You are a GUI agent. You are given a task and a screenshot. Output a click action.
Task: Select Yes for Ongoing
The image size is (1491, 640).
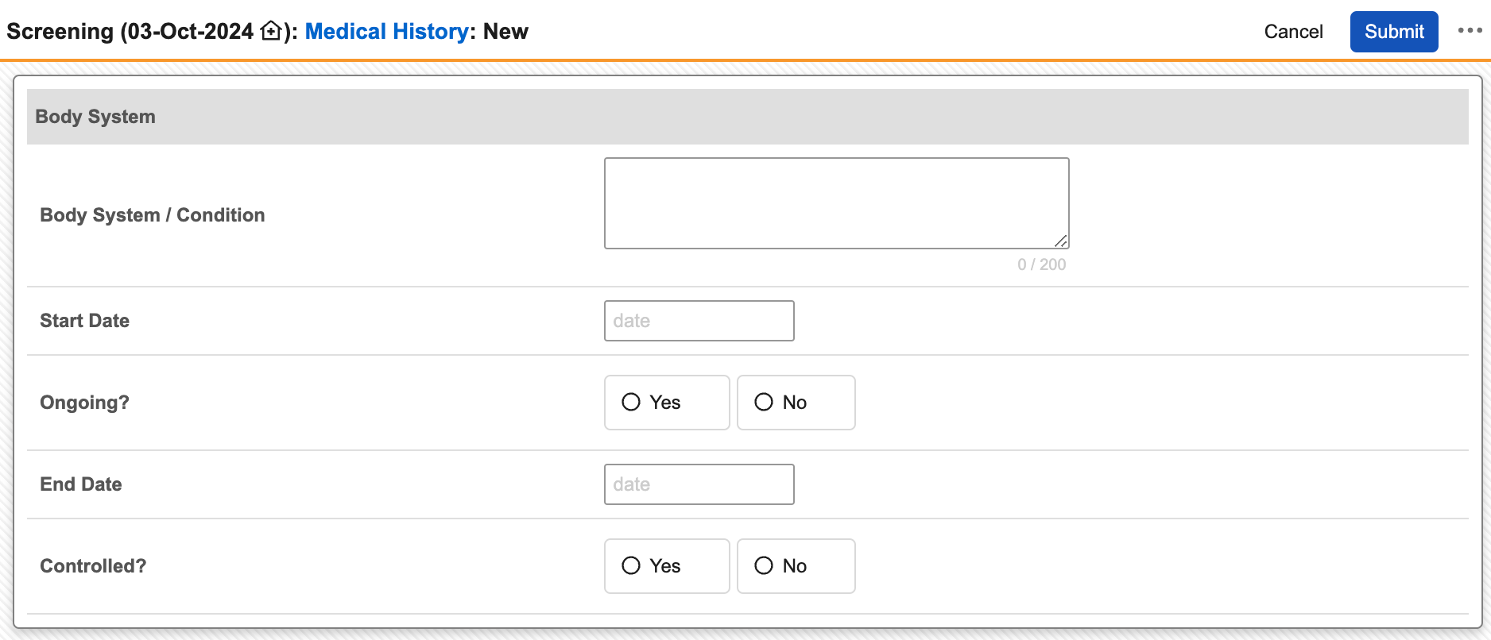click(632, 403)
